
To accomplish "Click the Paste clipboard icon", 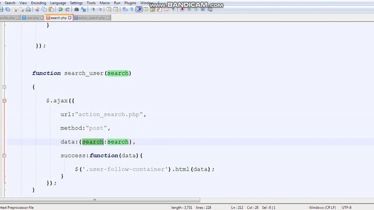I will (51, 9).
